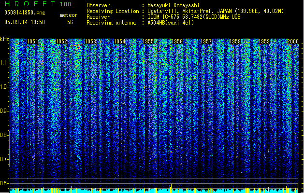The height and width of the screenshot is (193, 304).
Task: Click the Ogata-vill. Akita-Pref. JAPAN location text
Action: click(216, 11)
